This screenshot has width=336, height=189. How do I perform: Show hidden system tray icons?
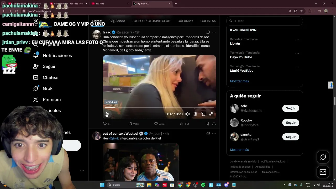coord(284,185)
